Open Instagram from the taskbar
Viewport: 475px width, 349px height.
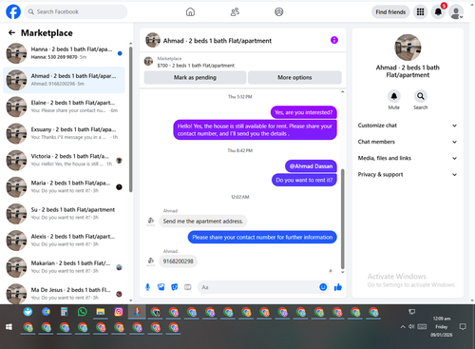(x=119, y=312)
